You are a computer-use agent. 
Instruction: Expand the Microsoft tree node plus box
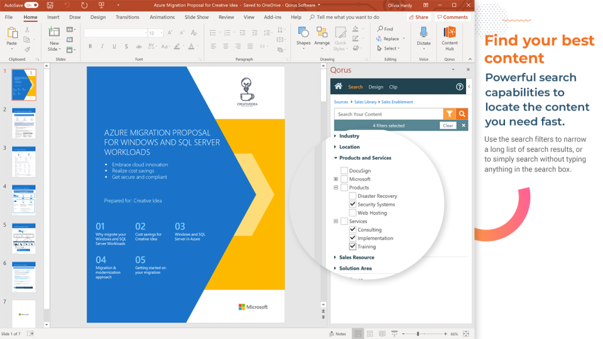pos(335,179)
